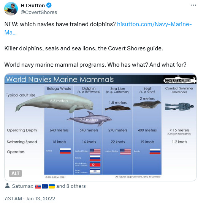The image size is (198, 206).
Task: Click the North Korea flag icon
Action: point(95,165)
